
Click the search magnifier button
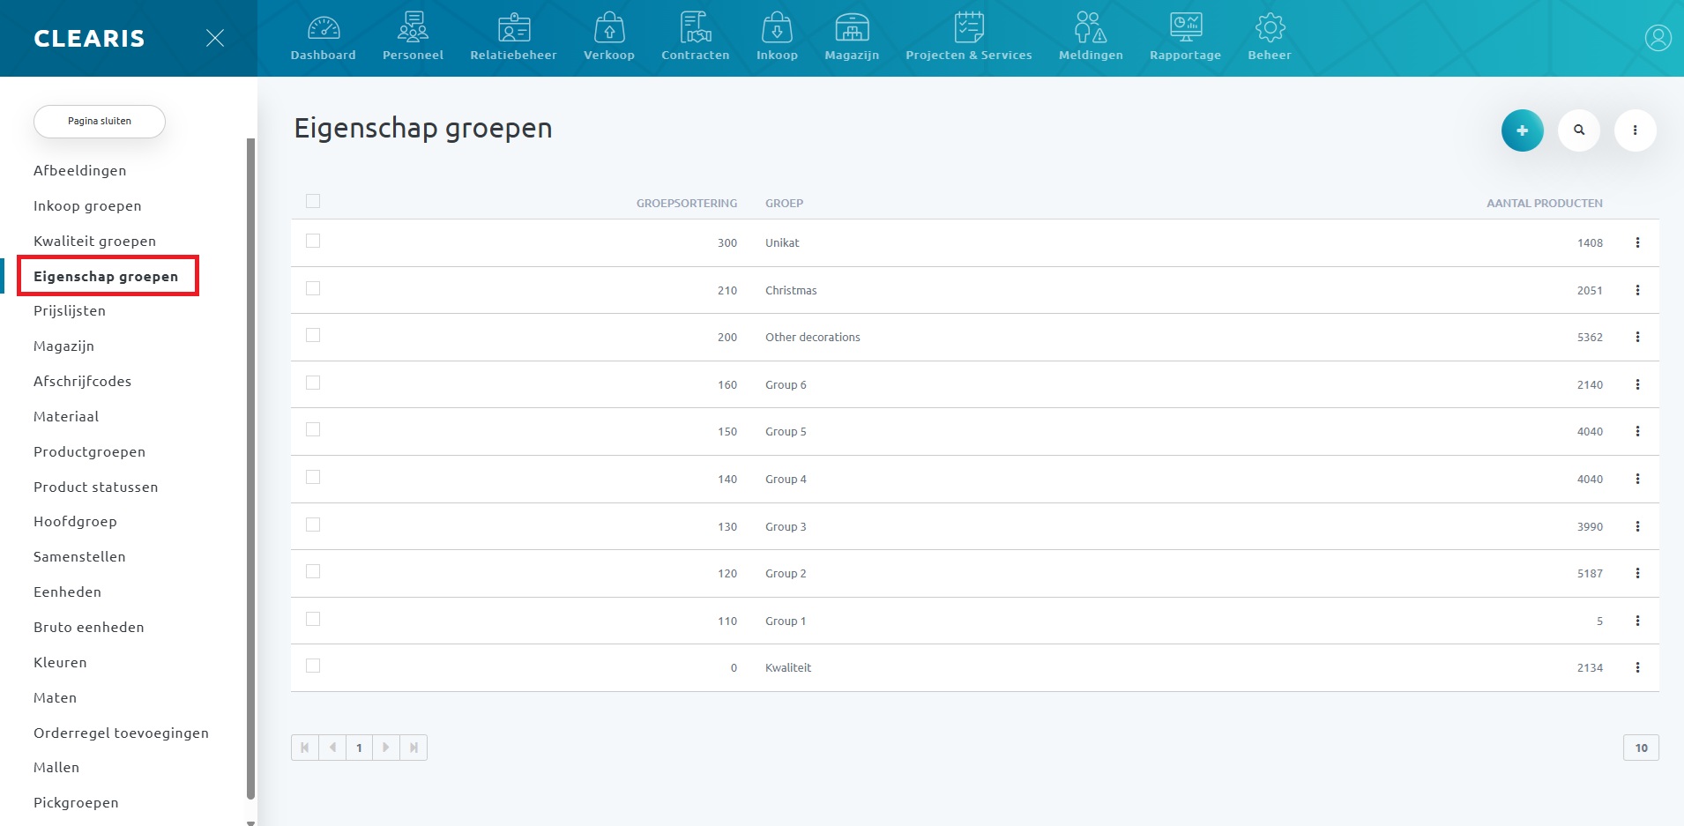click(x=1579, y=130)
